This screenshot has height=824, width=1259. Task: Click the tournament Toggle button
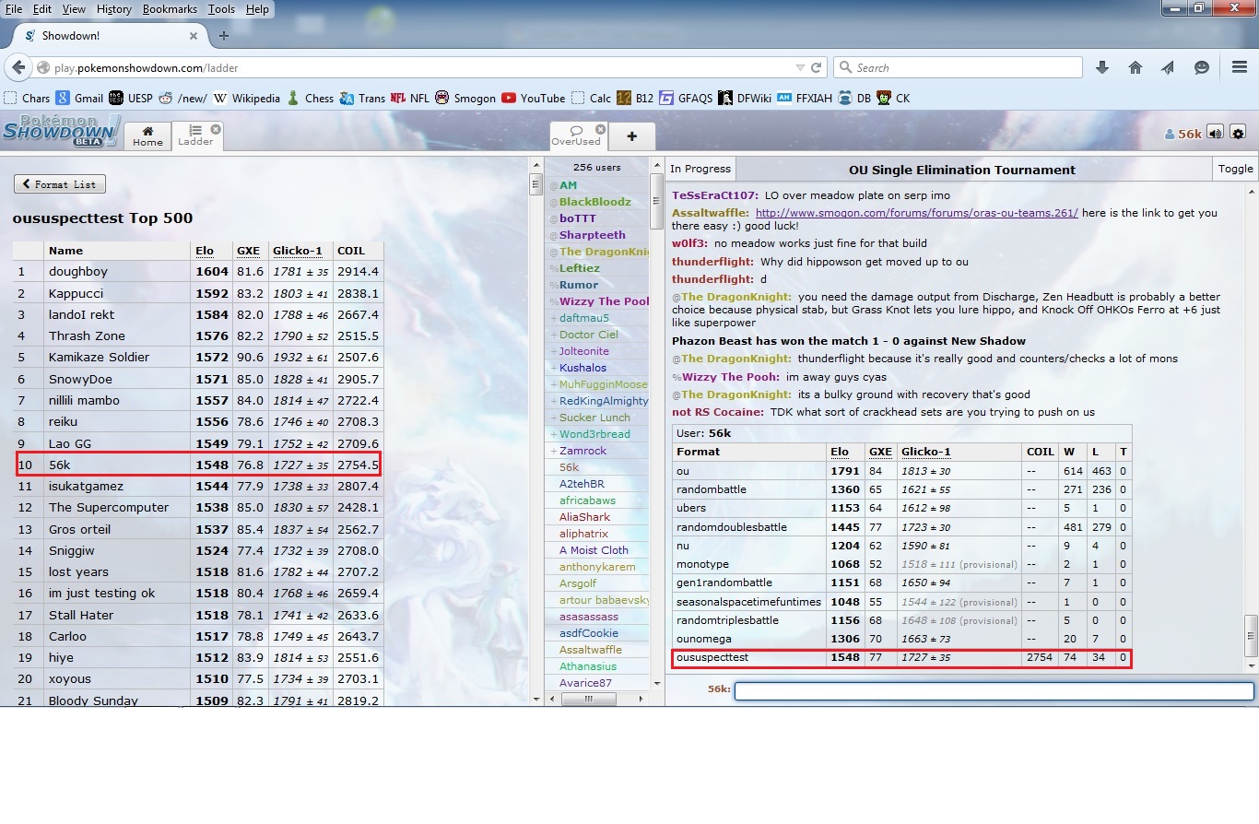(1235, 169)
